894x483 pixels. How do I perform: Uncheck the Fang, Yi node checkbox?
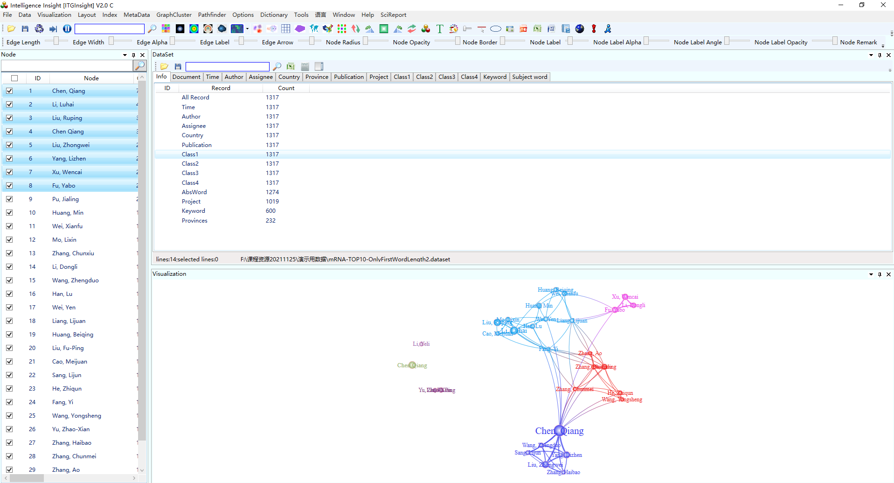point(9,402)
